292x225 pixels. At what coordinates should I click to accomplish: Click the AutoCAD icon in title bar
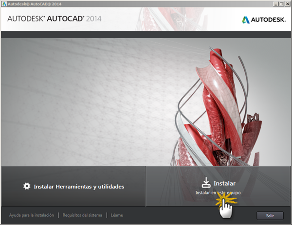tap(4, 4)
